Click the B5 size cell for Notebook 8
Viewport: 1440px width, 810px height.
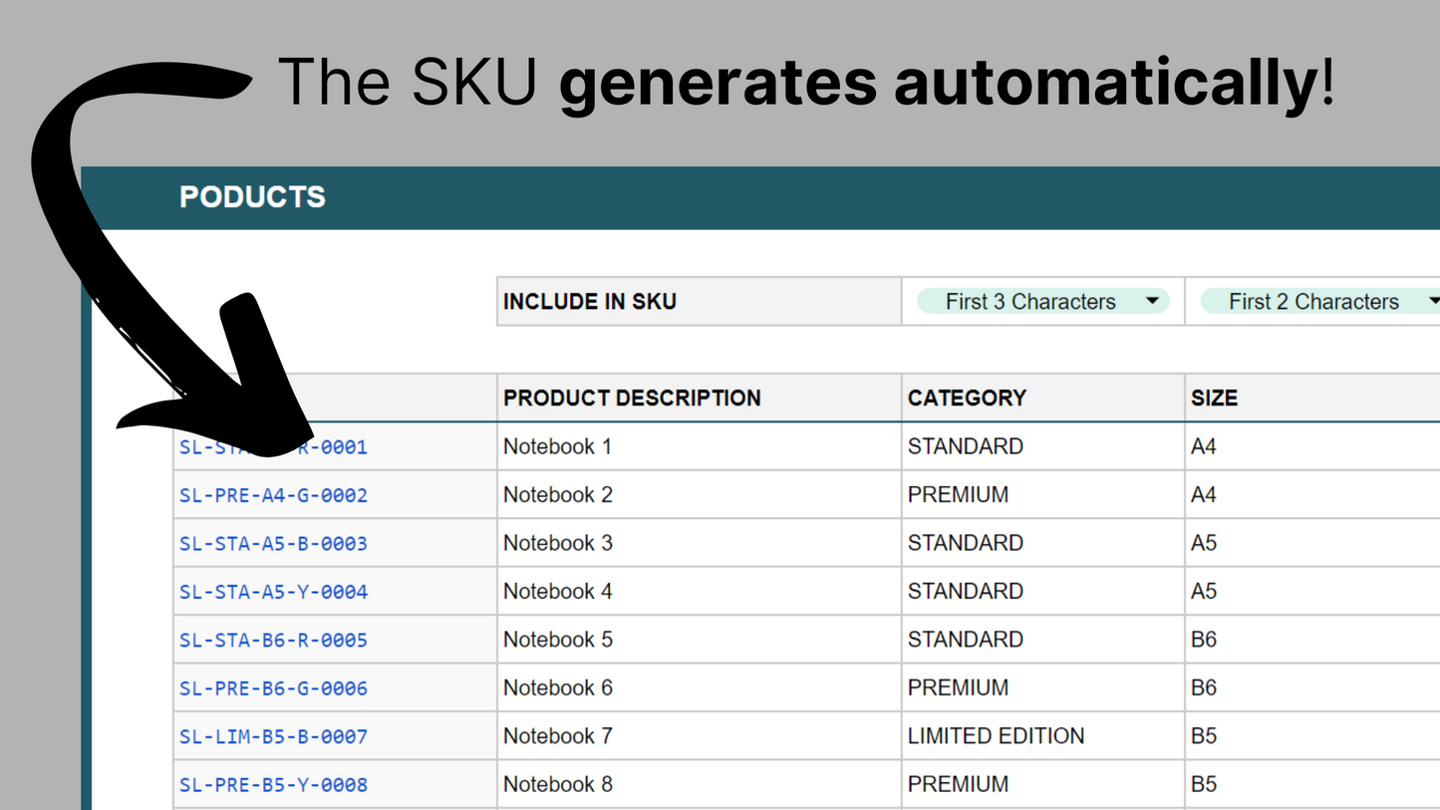(1204, 785)
